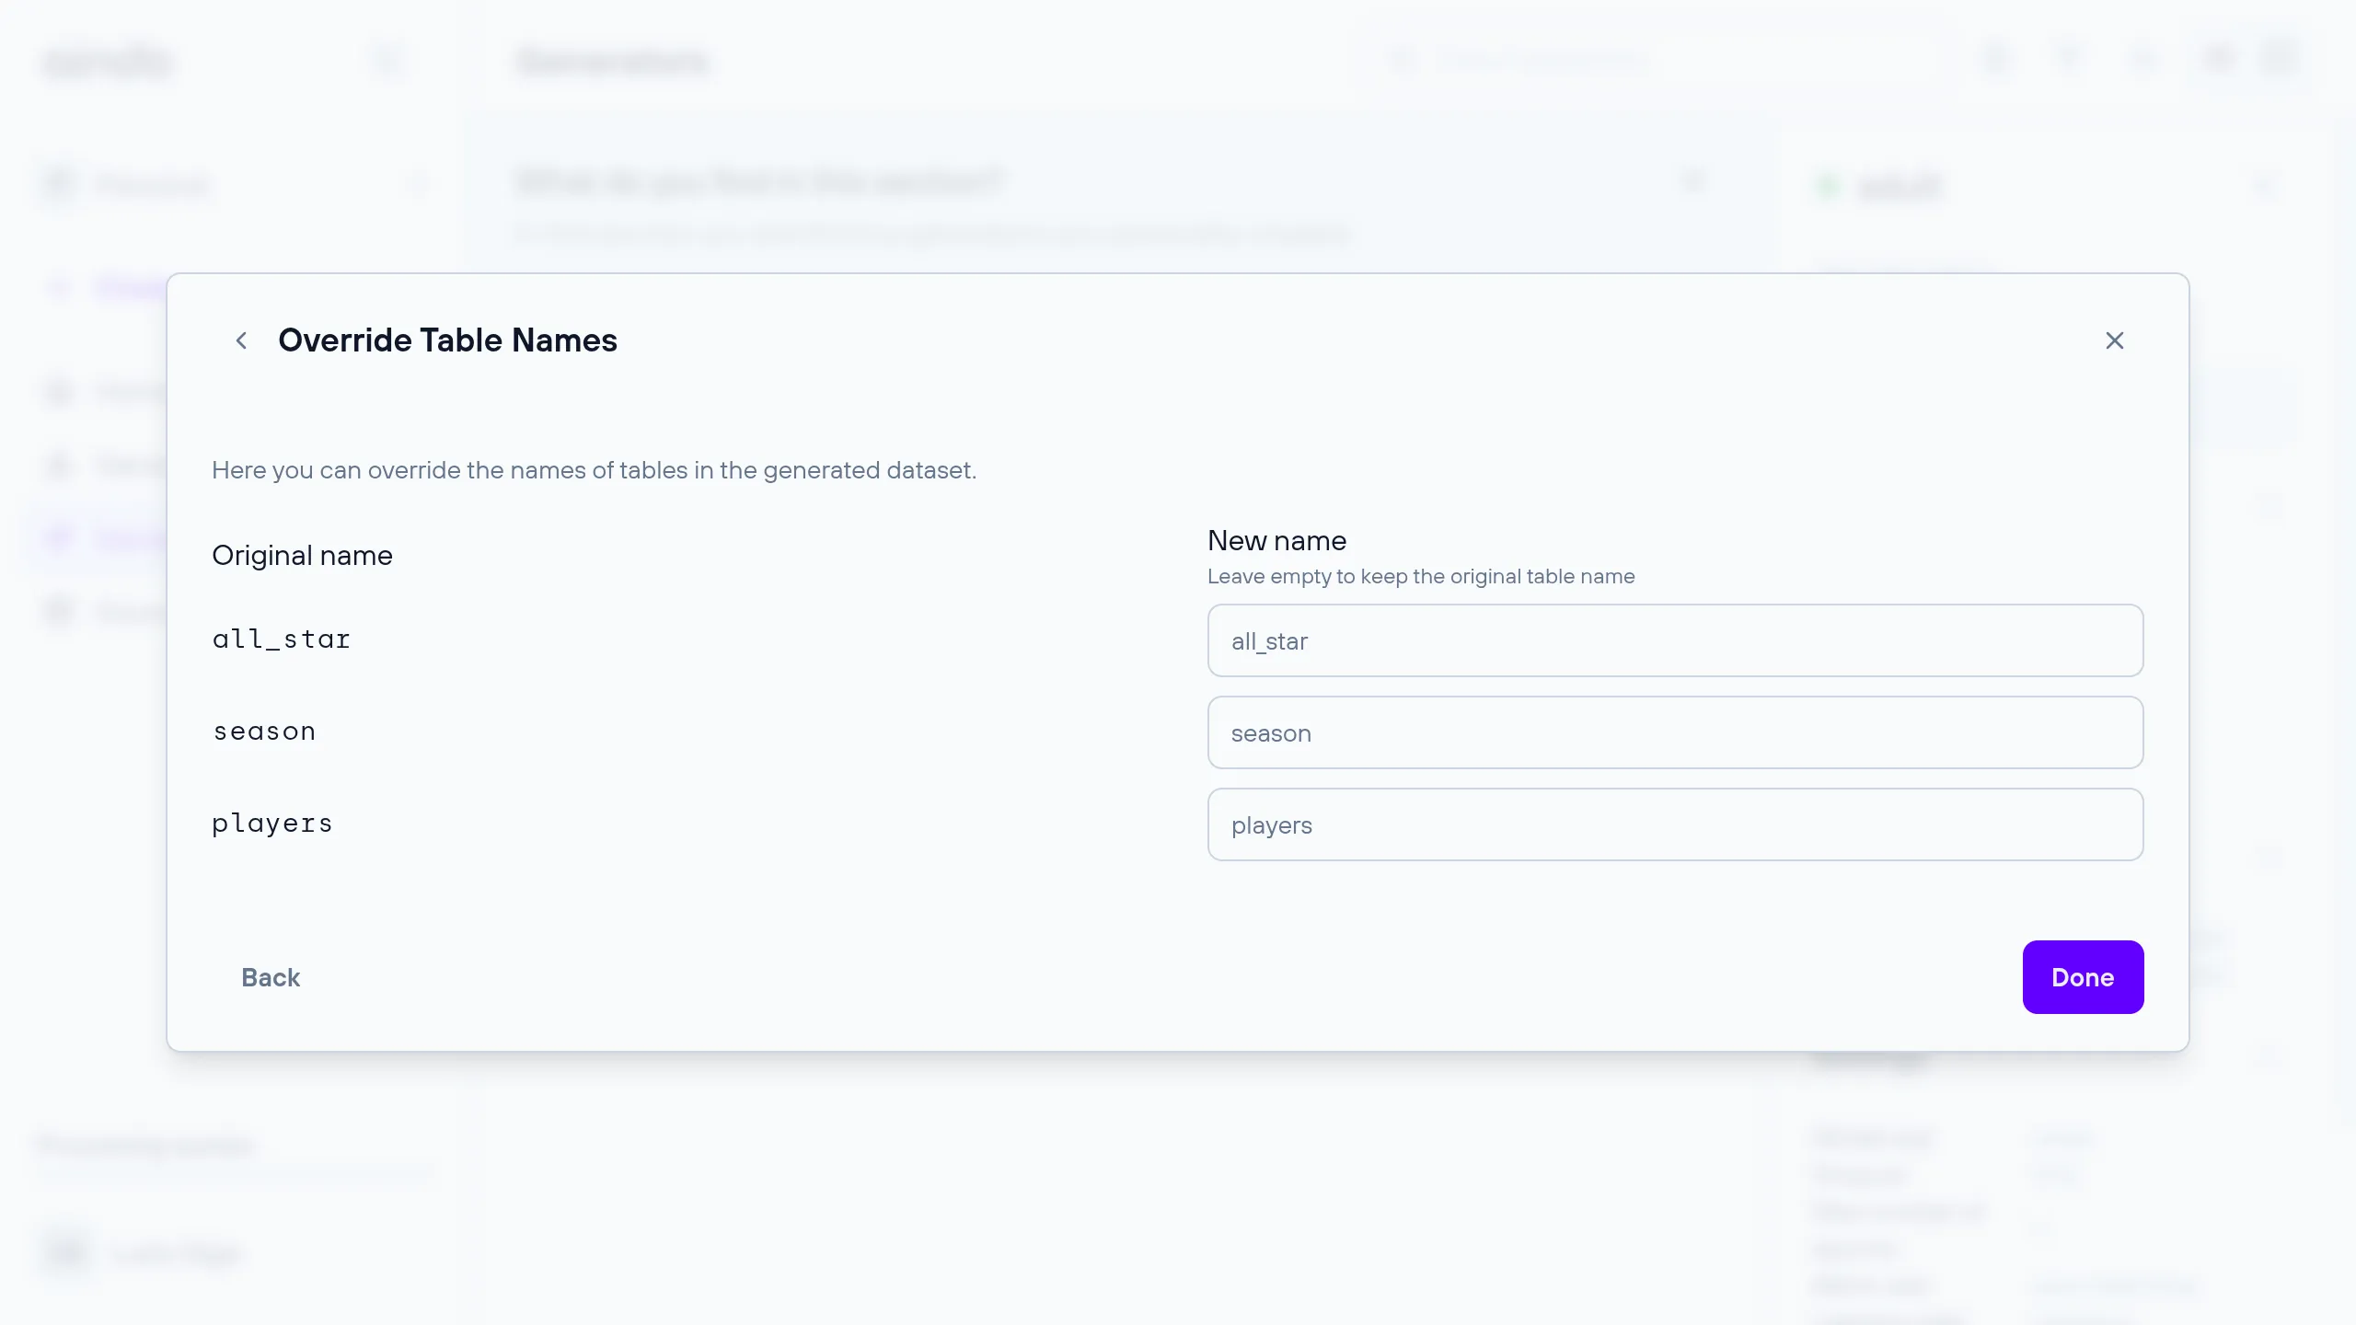This screenshot has width=2356, height=1325.
Task: Close the Override Table Names dialog
Action: pyautogui.click(x=2114, y=340)
